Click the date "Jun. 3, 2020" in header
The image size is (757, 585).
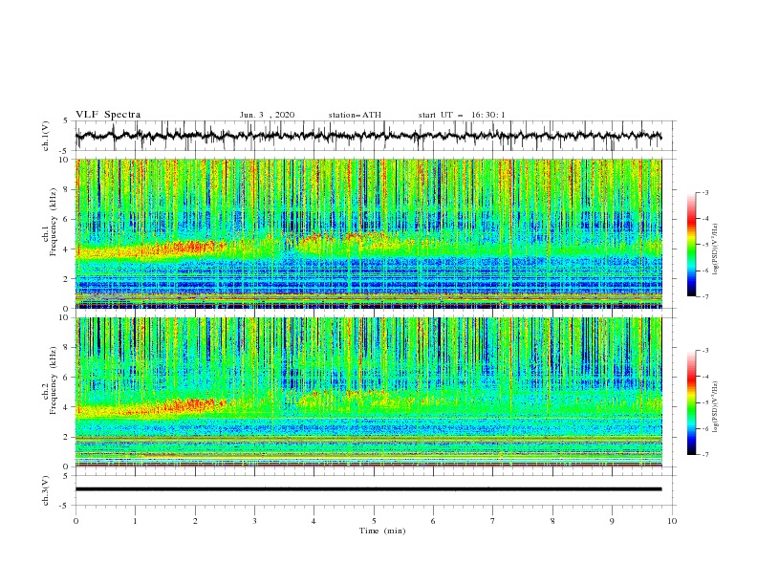[267, 115]
